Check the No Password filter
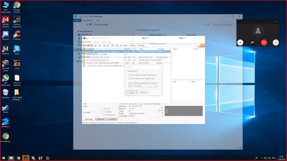 click(x=103, y=115)
